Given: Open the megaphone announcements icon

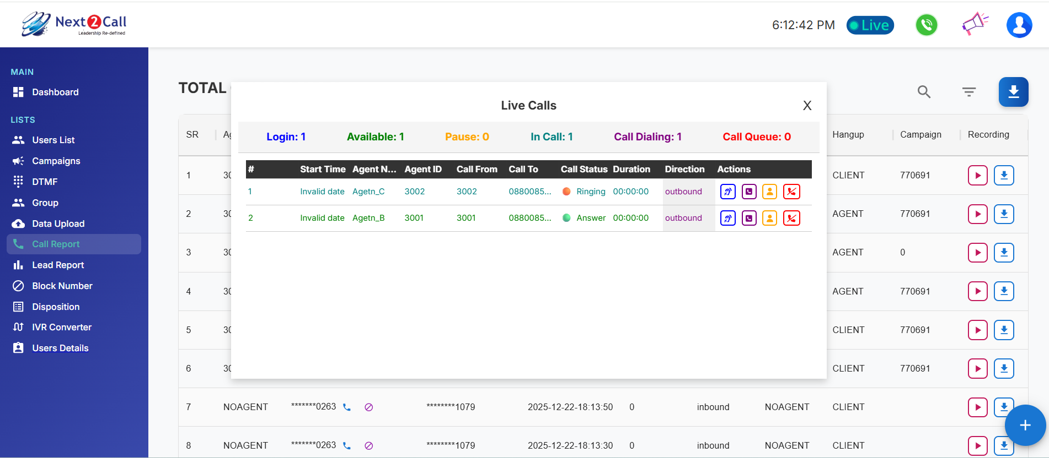Looking at the screenshot, I should [975, 24].
